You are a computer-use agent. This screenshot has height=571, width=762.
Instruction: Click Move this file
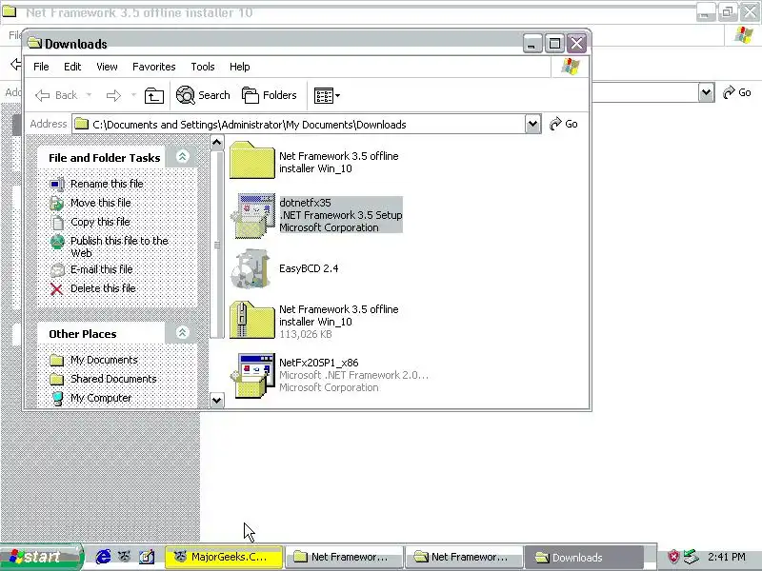[x=101, y=203]
